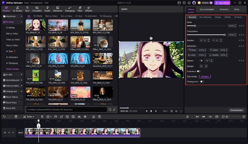Play the video in the player
This screenshot has width=248, height=144.
(151, 111)
